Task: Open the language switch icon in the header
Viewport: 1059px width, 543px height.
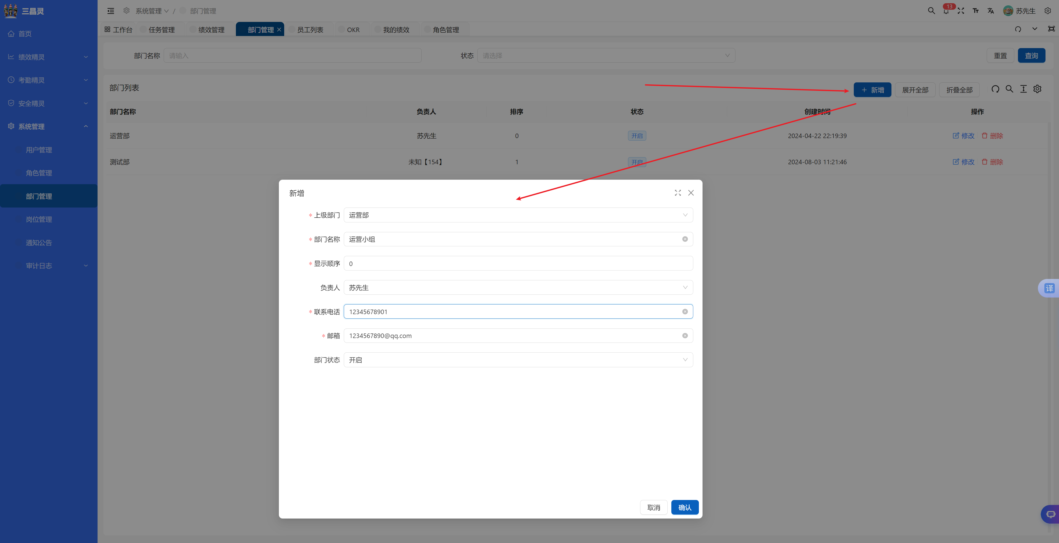Action: 990,11
